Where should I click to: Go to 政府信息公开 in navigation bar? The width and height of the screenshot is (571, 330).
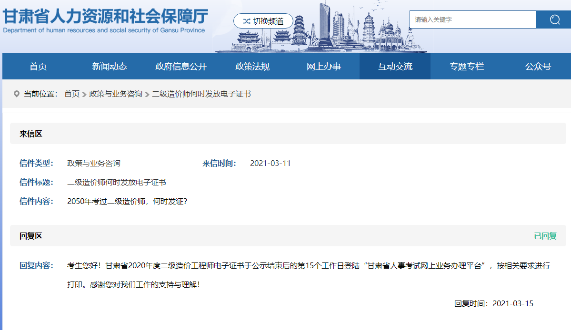pyautogui.click(x=181, y=67)
